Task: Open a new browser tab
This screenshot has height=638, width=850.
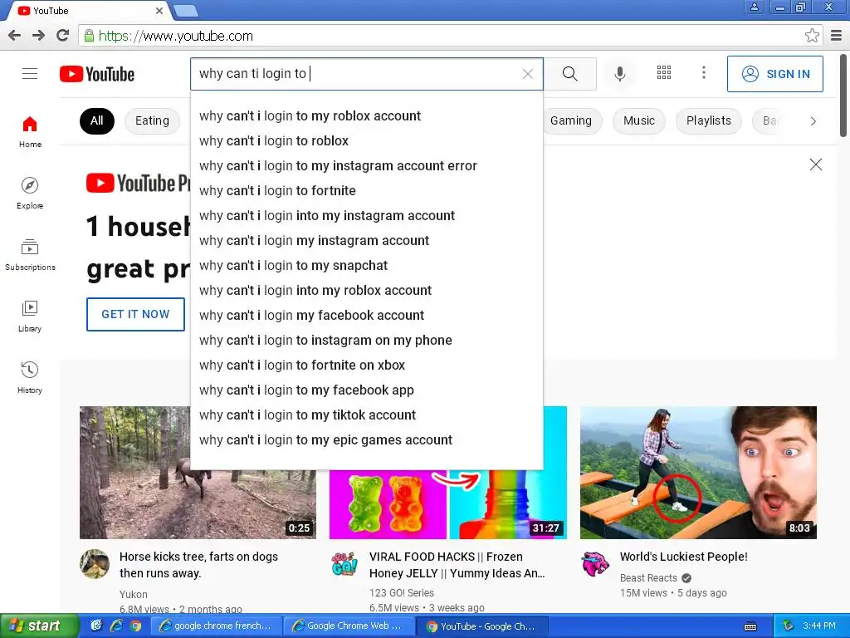Action: pos(186,10)
